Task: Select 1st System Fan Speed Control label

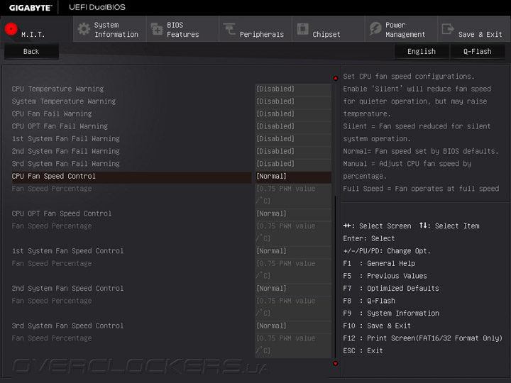Action: click(x=68, y=251)
